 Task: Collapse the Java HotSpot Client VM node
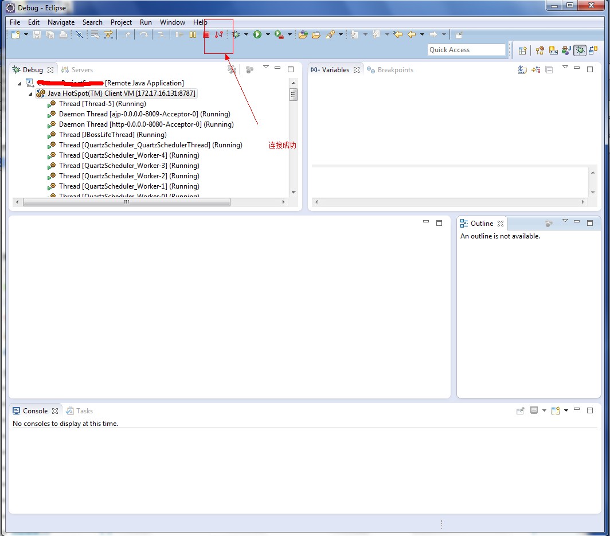point(30,94)
